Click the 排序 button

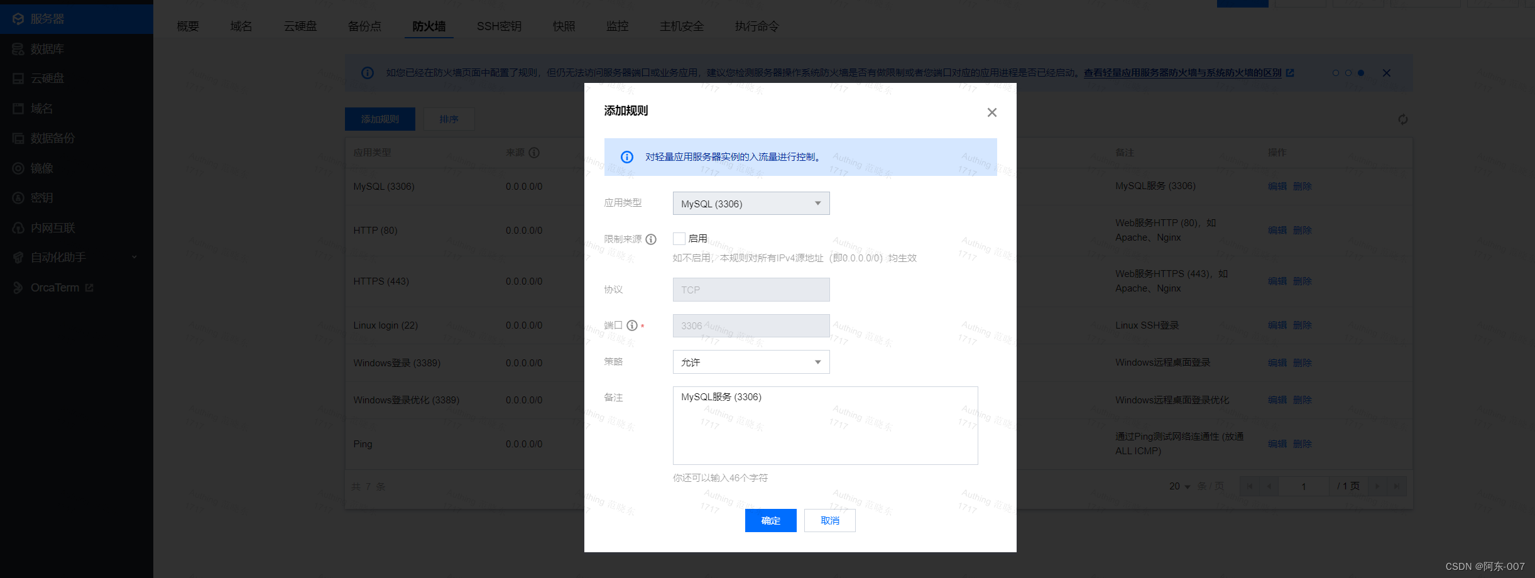pos(449,119)
